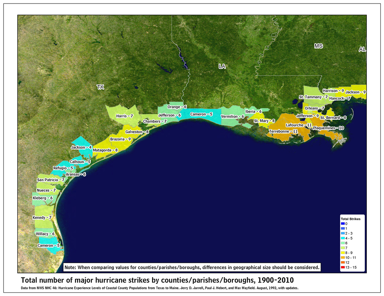384x296 pixels.
Task: Click the TX state label
Action: pyautogui.click(x=100, y=87)
